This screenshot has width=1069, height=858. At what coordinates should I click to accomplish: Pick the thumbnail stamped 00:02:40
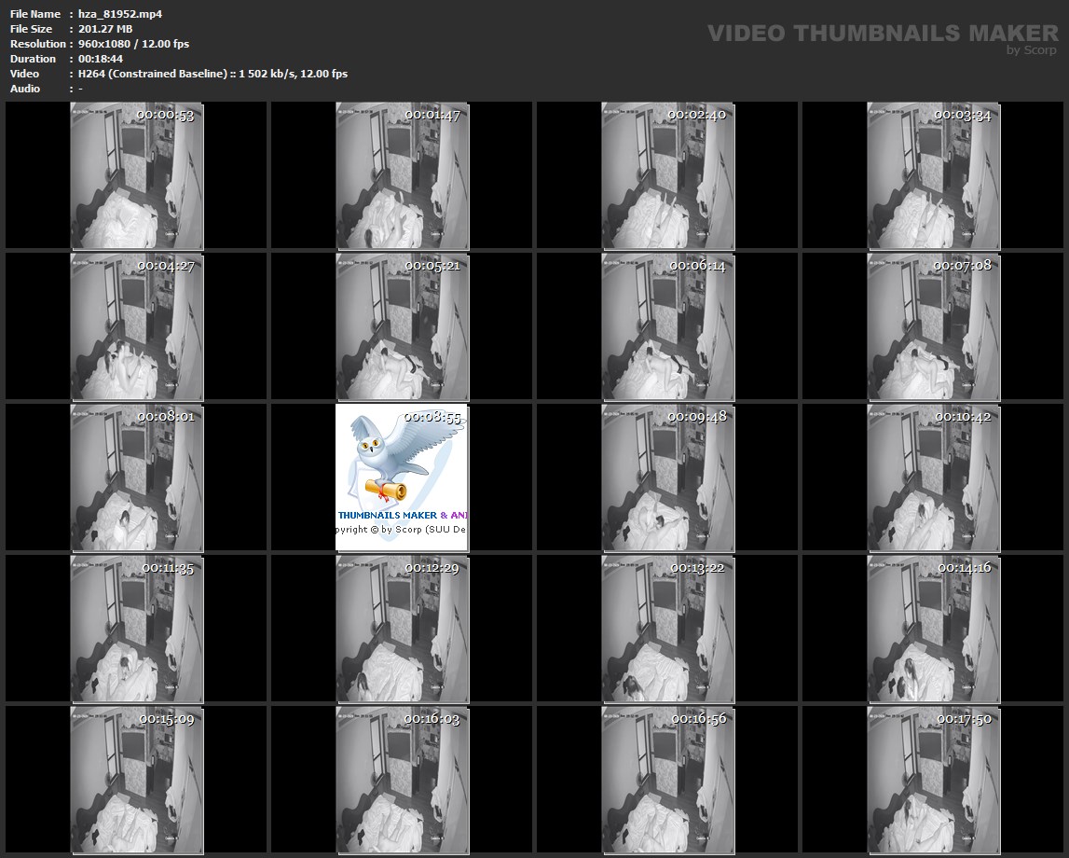[x=667, y=175]
